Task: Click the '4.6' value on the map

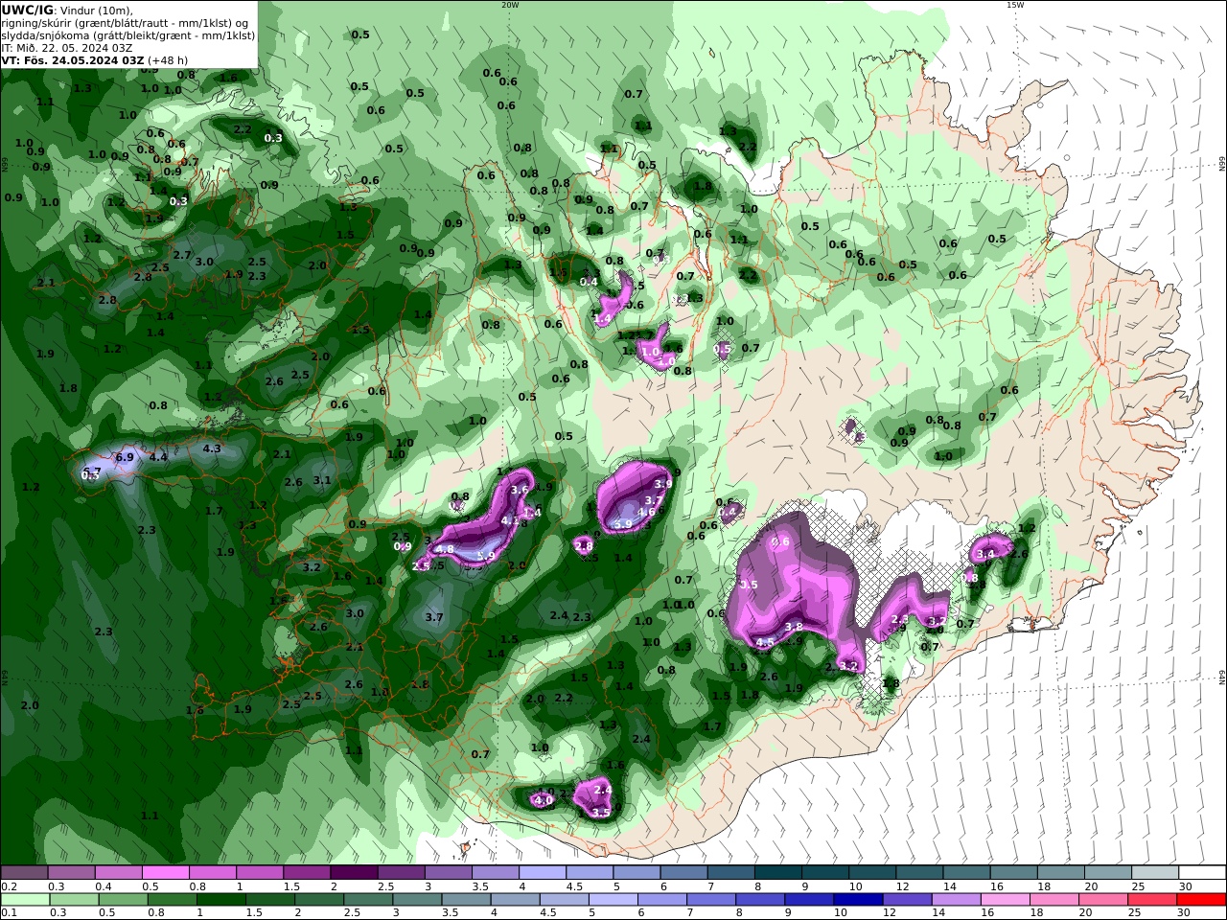Action: tap(646, 512)
